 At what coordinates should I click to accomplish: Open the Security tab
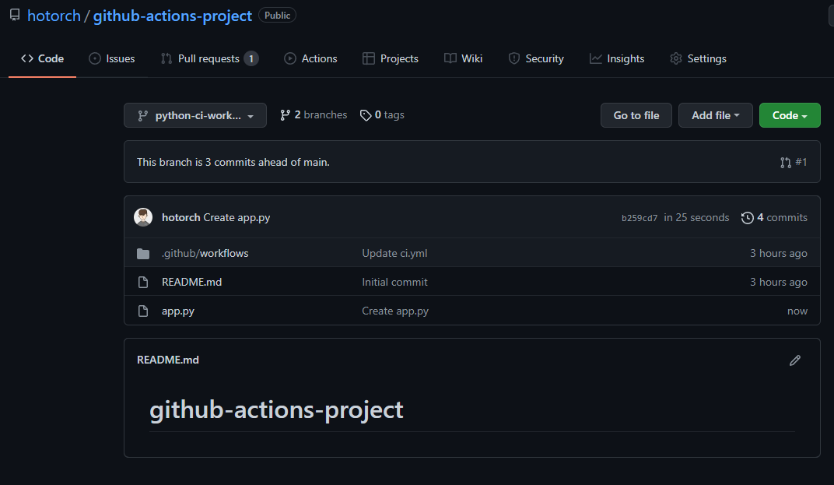coord(536,58)
